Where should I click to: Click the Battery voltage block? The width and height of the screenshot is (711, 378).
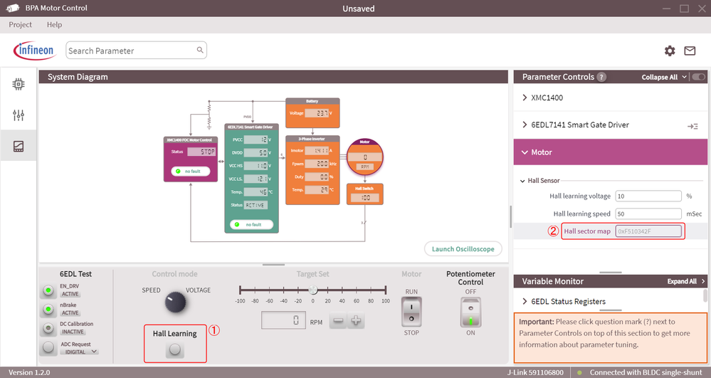tap(312, 113)
